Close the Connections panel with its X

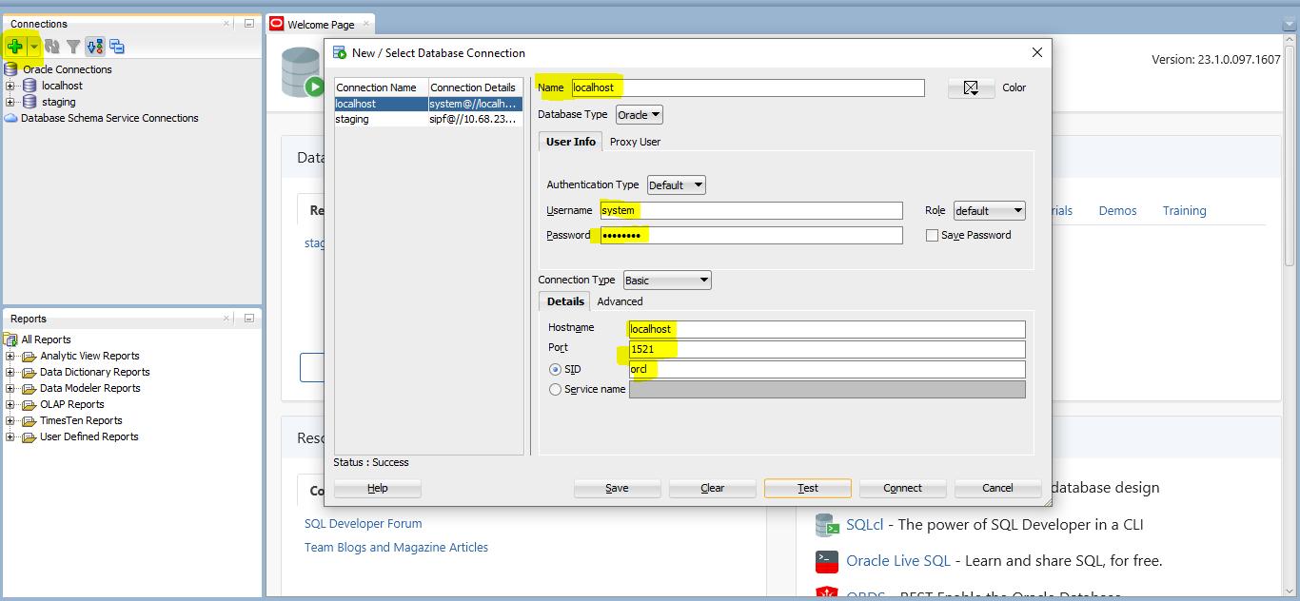tap(227, 23)
